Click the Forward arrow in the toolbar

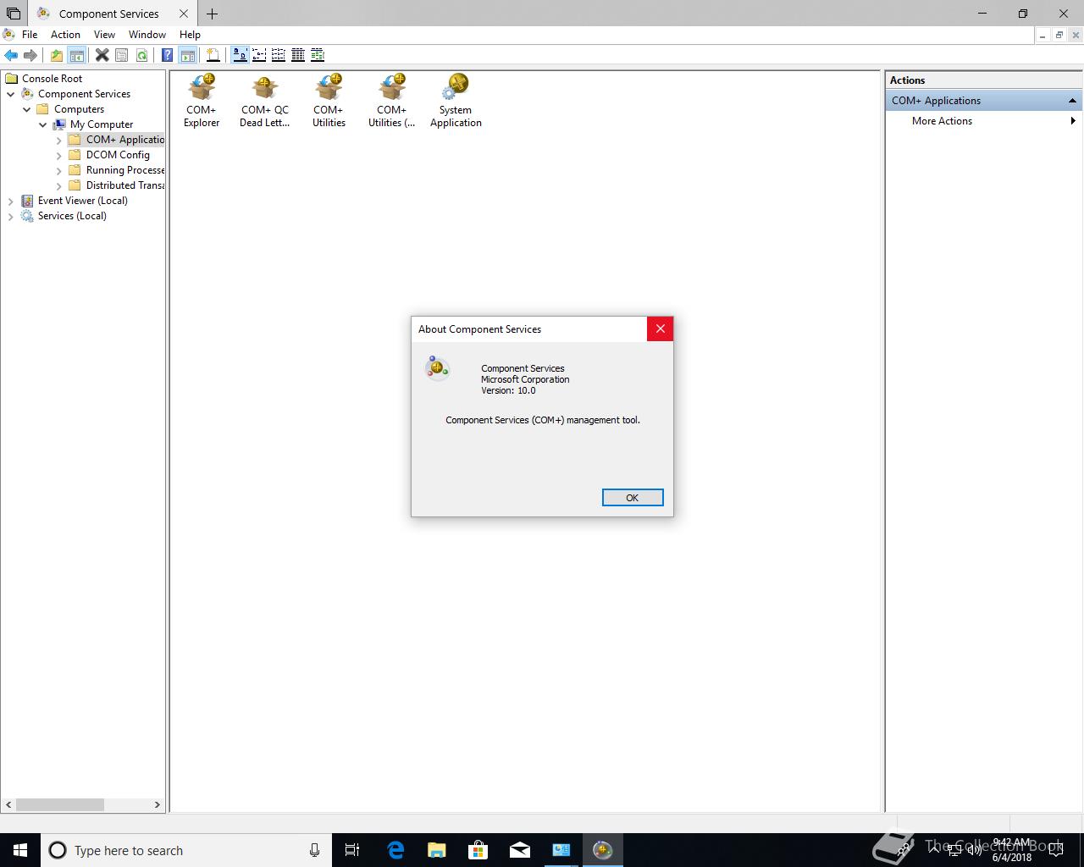click(x=30, y=55)
